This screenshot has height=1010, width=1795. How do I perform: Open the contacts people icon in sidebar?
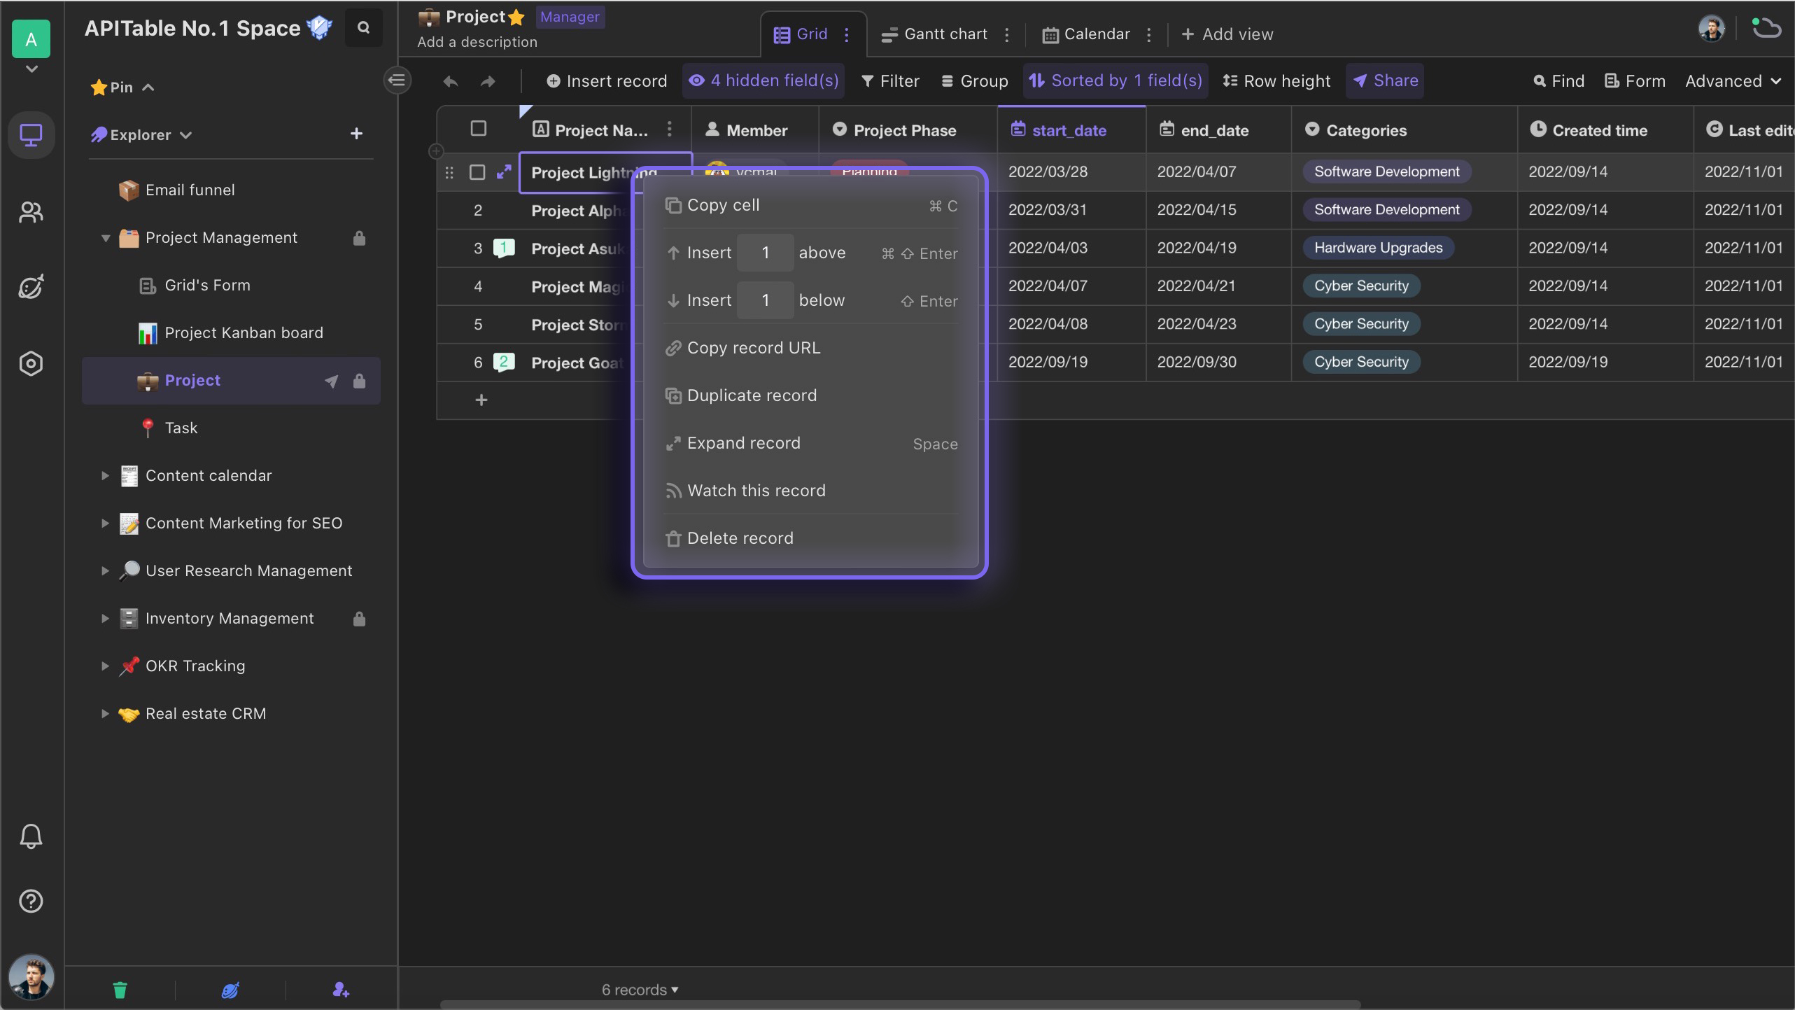31,211
